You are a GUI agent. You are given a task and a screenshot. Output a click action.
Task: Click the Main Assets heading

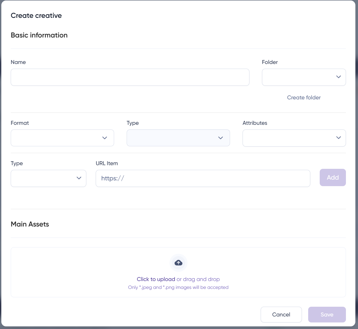[x=30, y=224]
